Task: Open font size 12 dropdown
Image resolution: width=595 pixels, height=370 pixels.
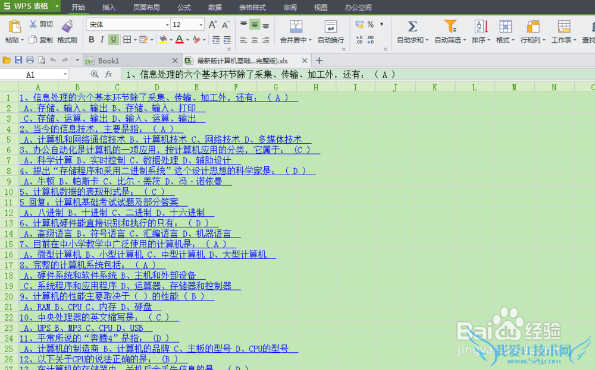Action: [x=201, y=25]
